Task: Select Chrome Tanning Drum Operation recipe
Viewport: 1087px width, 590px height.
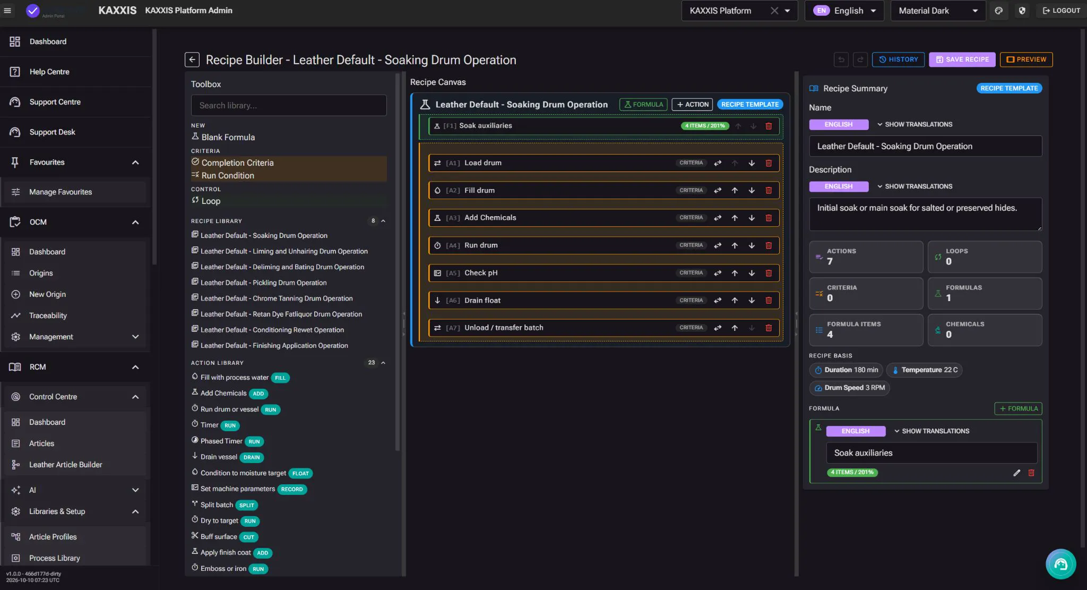Action: (276, 298)
